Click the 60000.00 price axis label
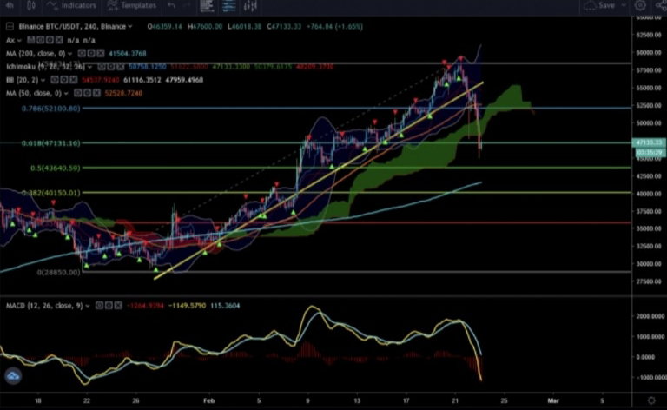This screenshot has width=667, height=410. click(649, 53)
